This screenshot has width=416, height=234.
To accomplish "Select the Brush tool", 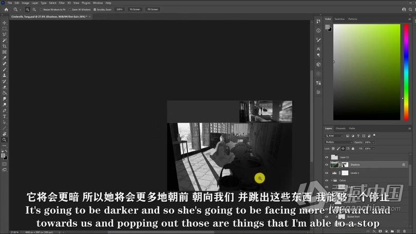I will [5, 69].
